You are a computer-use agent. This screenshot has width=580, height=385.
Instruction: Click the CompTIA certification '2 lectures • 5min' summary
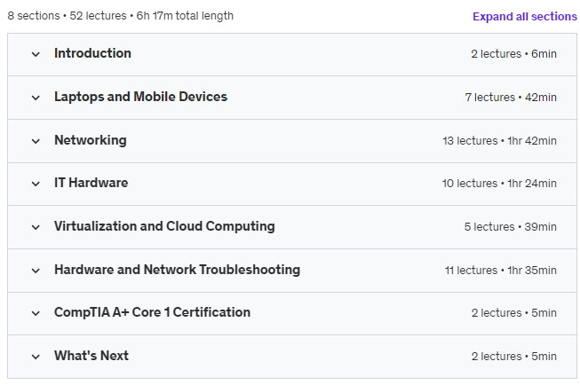514,313
